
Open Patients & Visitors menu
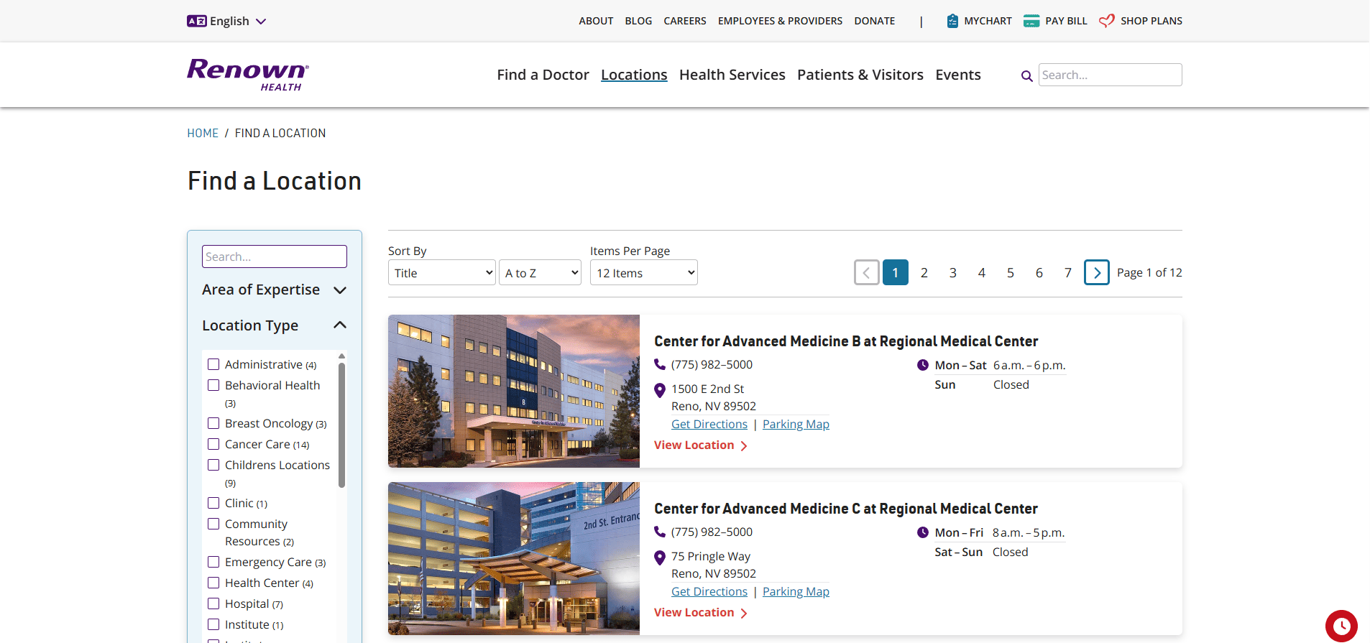point(860,75)
